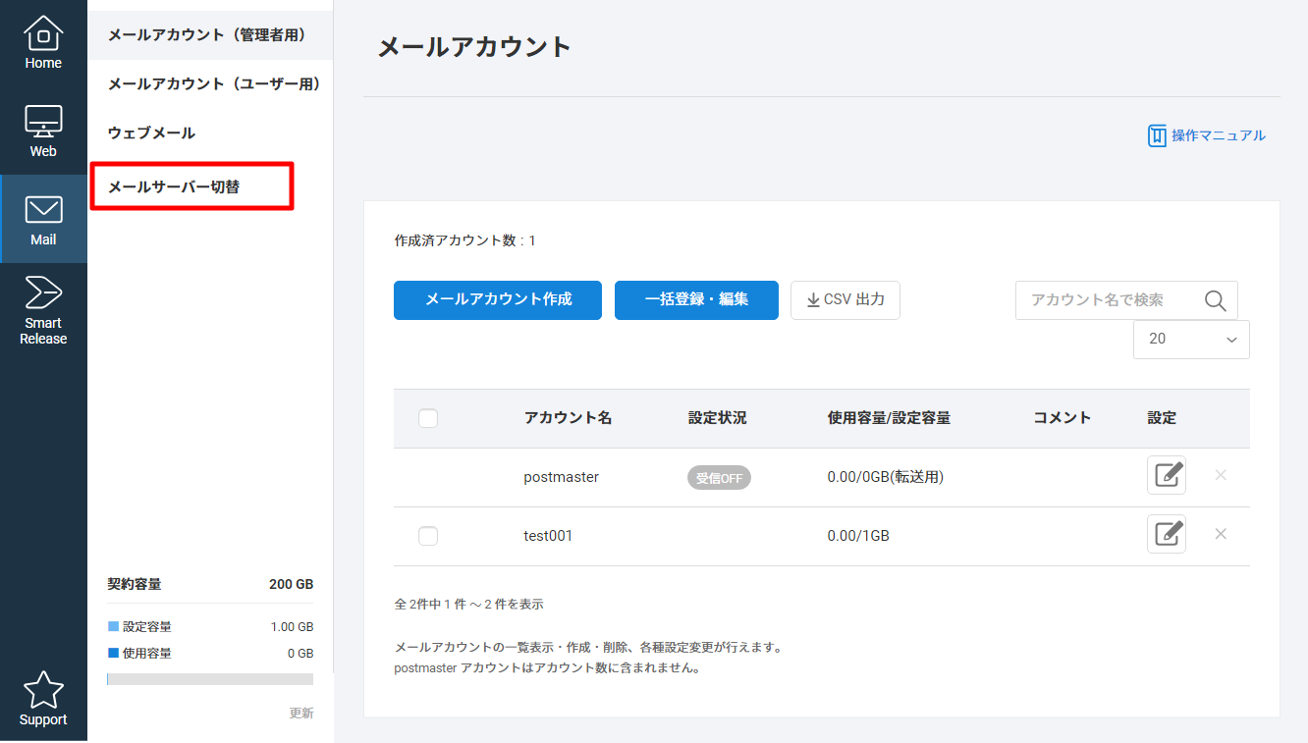Select メールサーバー切替 menu item

pos(174,186)
